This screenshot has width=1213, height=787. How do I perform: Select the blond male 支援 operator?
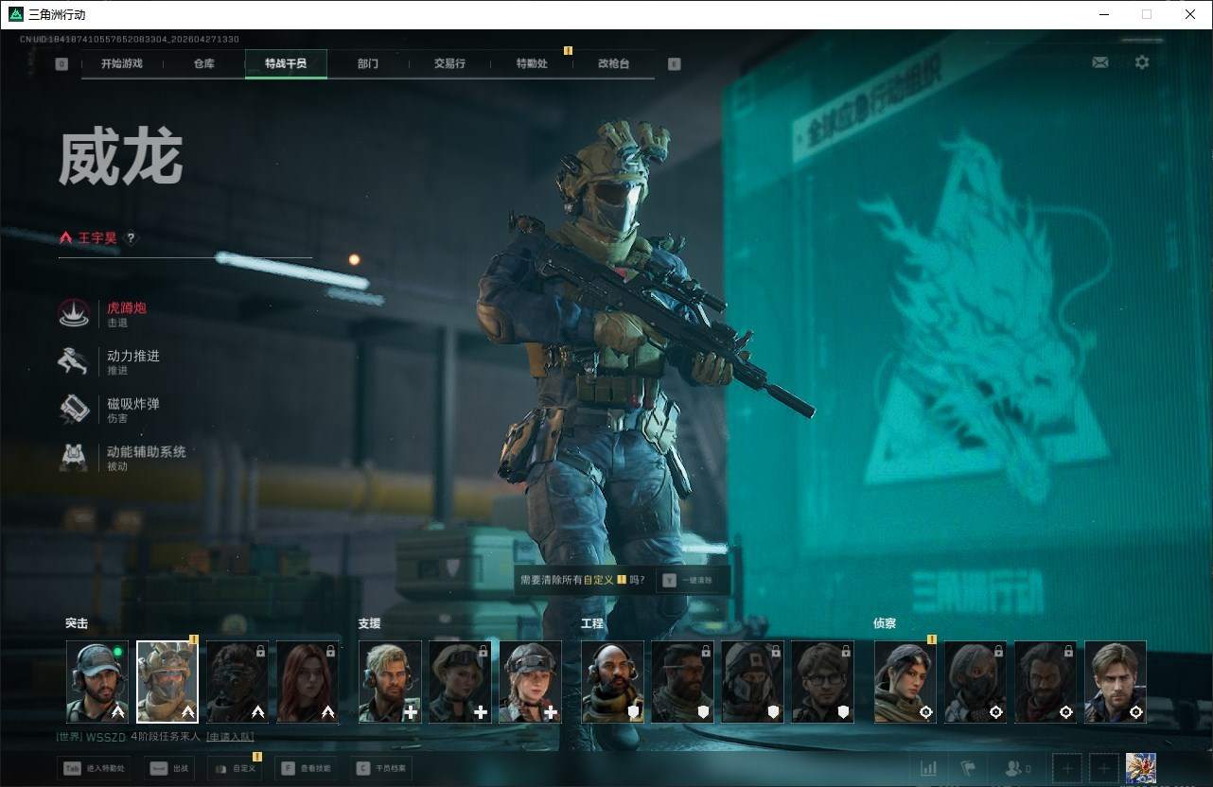[x=390, y=682]
